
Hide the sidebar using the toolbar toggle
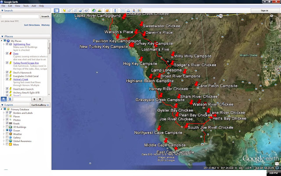pos(57,11)
